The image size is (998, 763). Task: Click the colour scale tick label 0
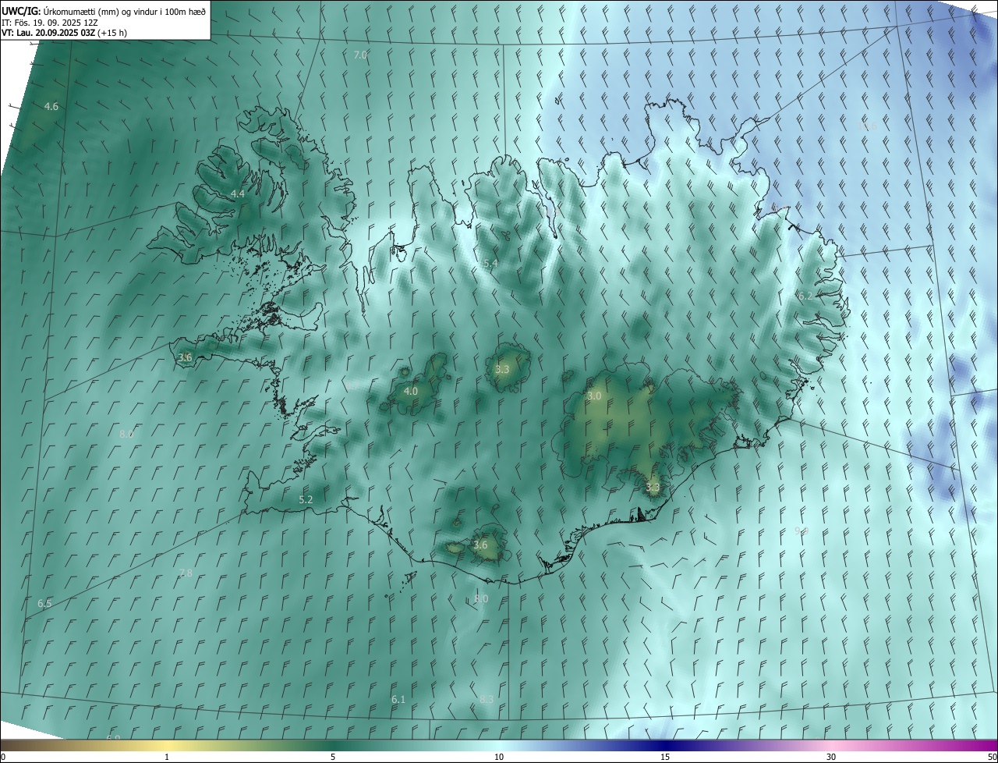coord(3,757)
